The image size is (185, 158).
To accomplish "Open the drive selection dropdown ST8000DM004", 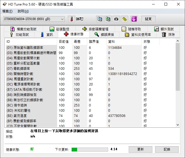I will coord(34,19).
